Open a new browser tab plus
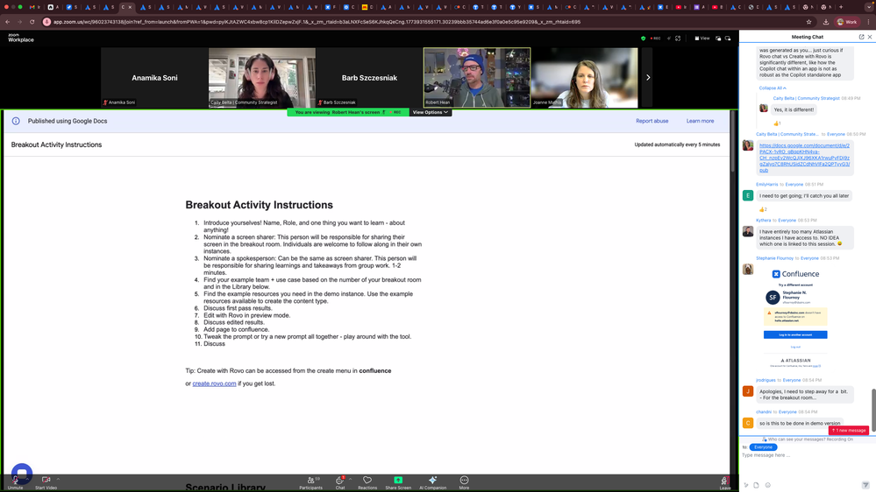This screenshot has width=876, height=492. coord(841,7)
